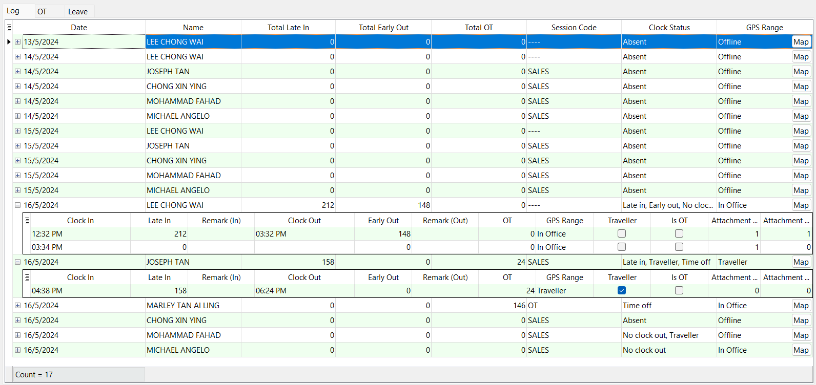Open the main grid column chooser icon
816x385 pixels.
tap(9, 28)
